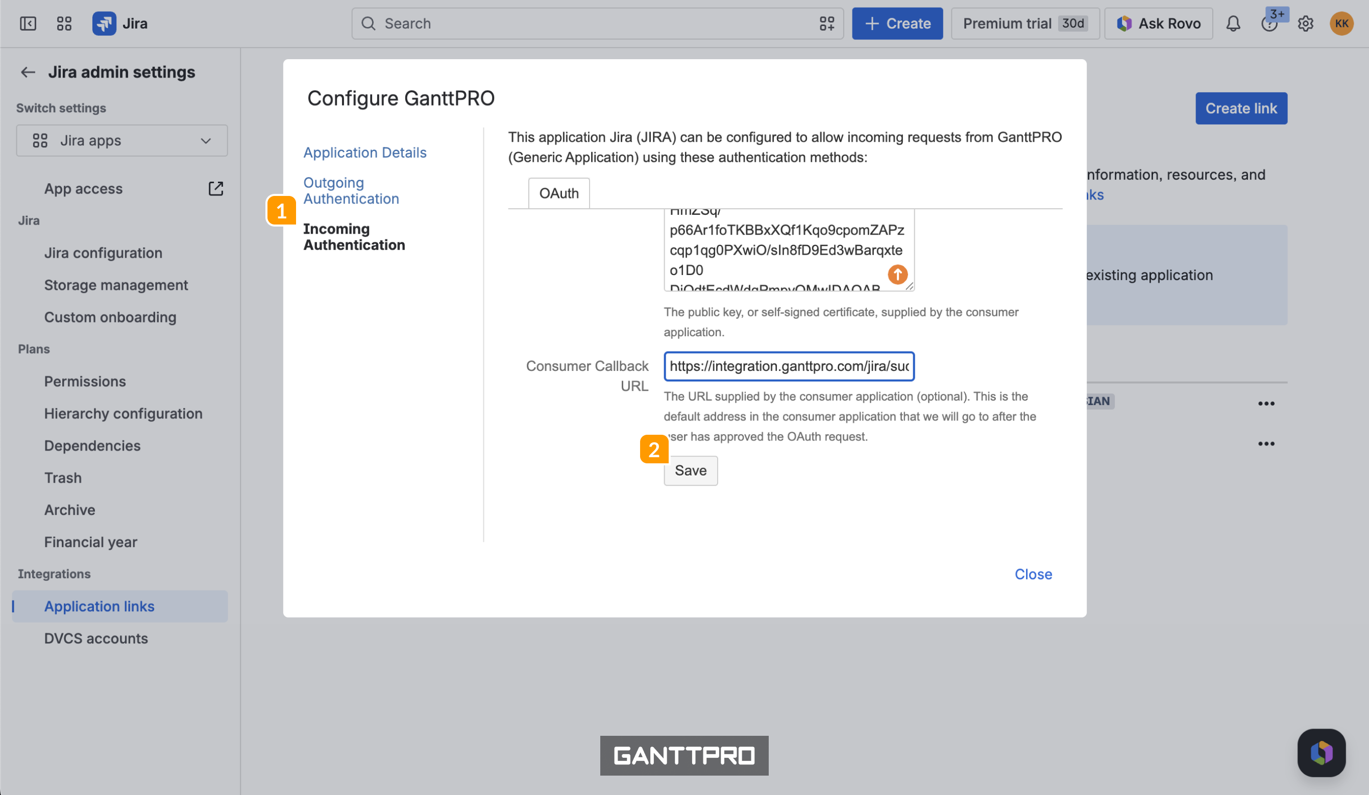The image size is (1369, 795).
Task: Open Storage management
Action: tap(116, 285)
